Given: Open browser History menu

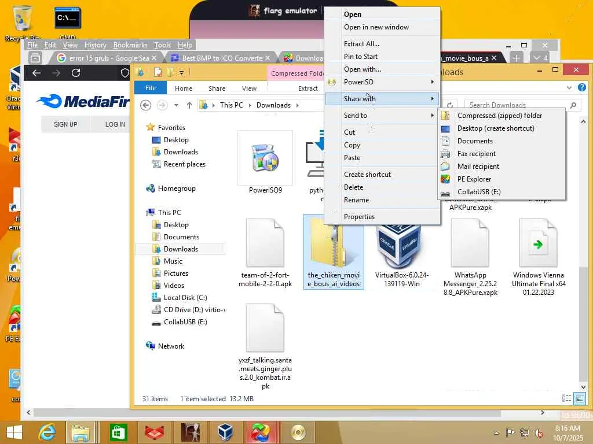Looking at the screenshot, I should (96, 45).
